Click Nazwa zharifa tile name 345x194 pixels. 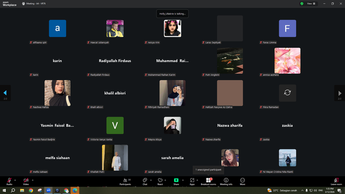230,126
